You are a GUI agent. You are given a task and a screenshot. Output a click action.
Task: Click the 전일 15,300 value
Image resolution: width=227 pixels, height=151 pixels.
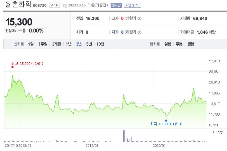[x=93, y=18]
